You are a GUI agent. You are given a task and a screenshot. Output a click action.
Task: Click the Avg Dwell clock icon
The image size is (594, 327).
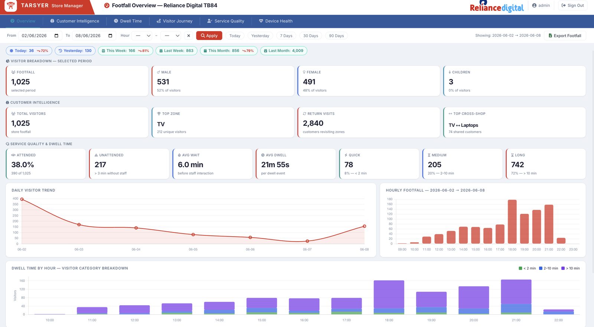click(x=263, y=155)
